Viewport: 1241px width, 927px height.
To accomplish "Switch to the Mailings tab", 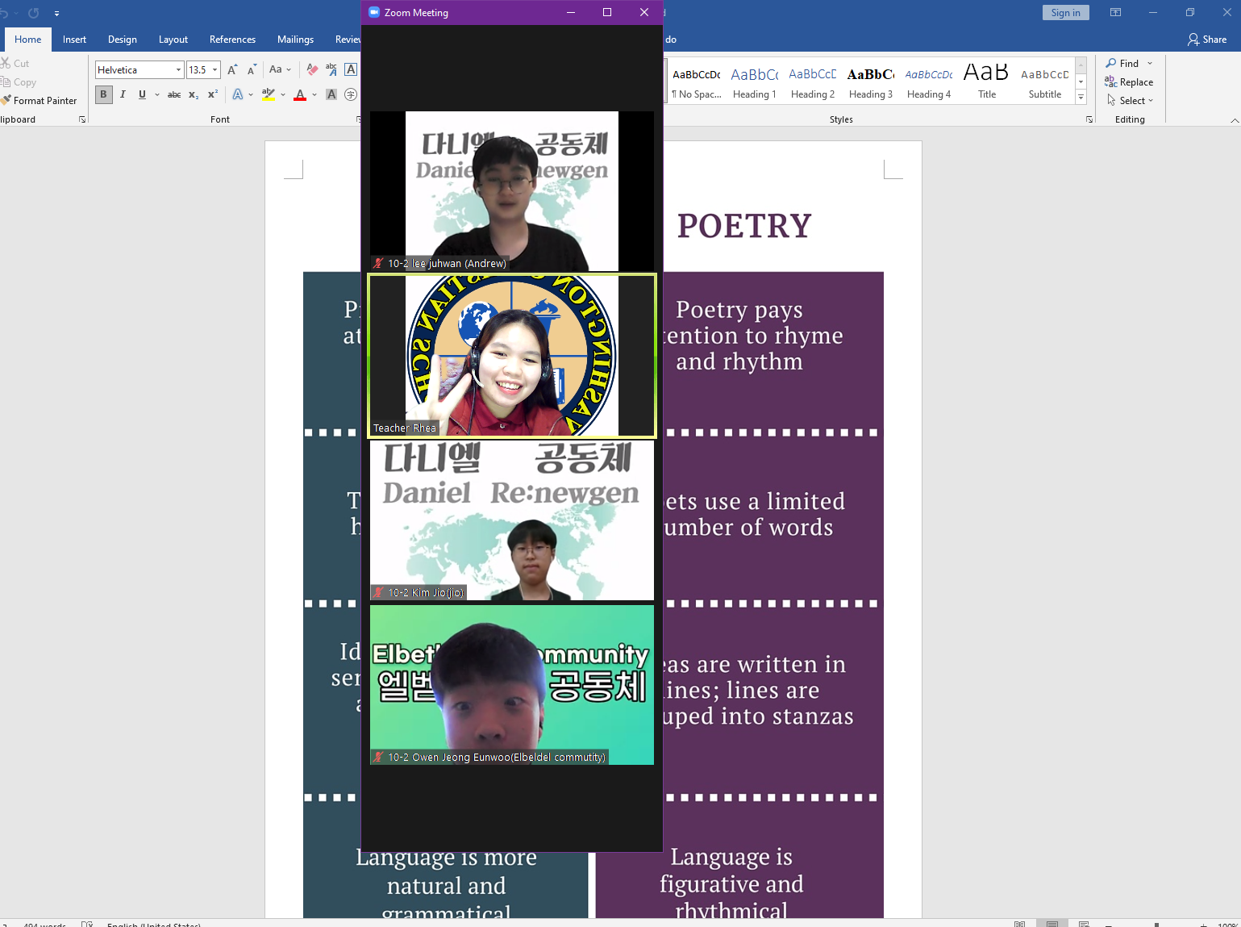I will pos(295,40).
